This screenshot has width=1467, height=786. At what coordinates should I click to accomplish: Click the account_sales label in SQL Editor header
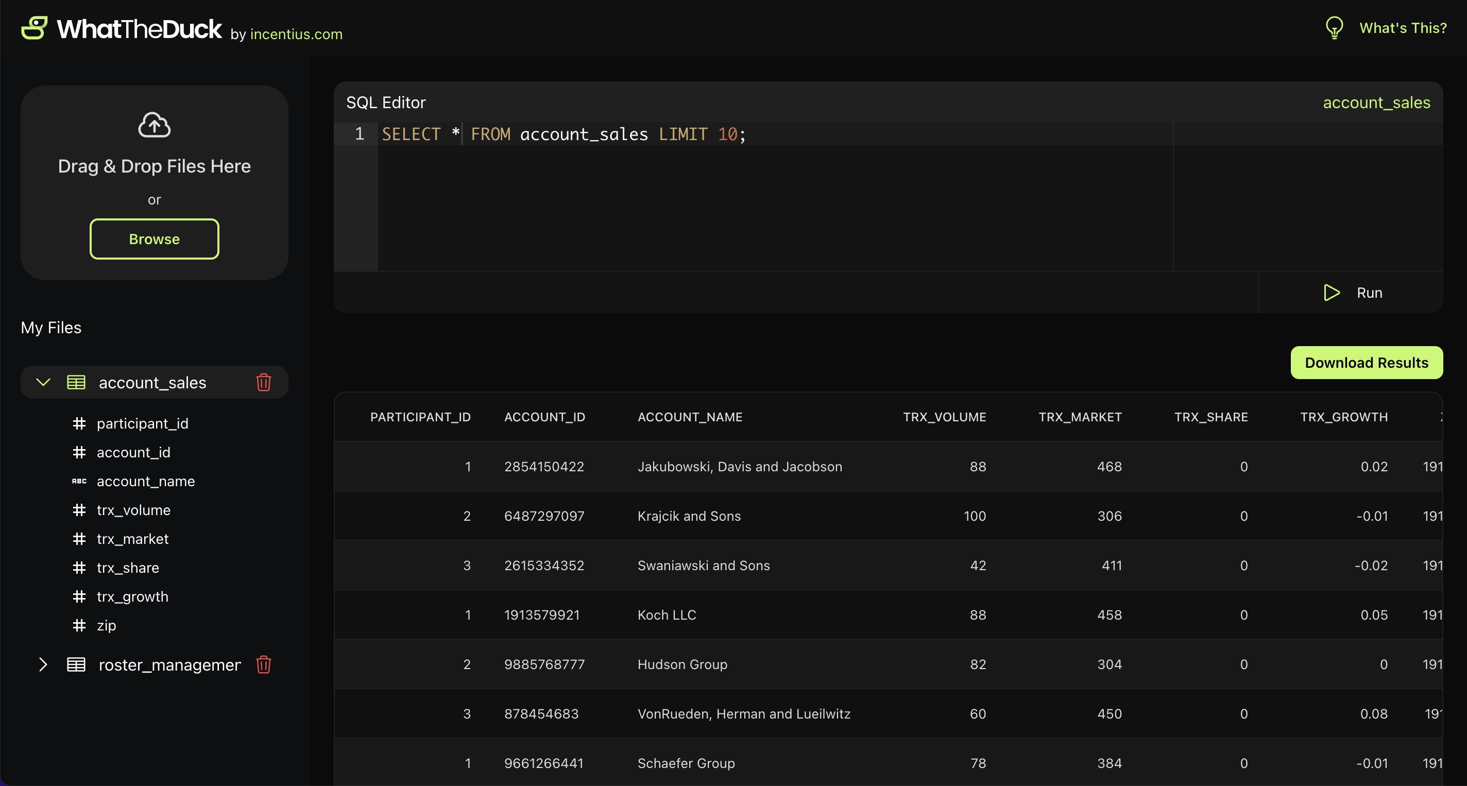coord(1376,102)
